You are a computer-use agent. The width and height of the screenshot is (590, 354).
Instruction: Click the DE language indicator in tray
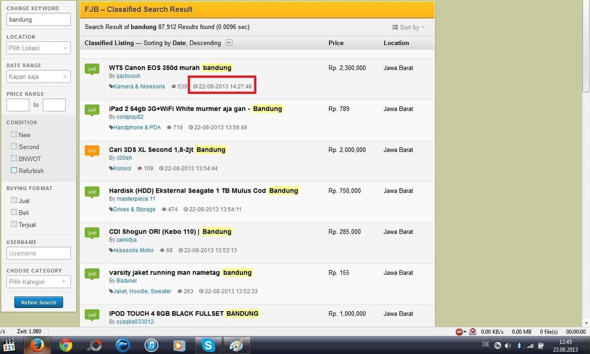486,344
